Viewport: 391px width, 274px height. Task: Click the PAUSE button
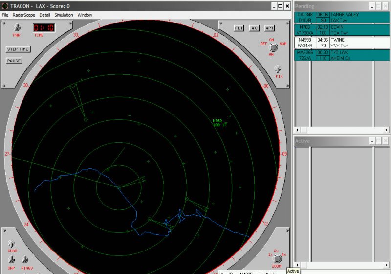click(x=14, y=61)
